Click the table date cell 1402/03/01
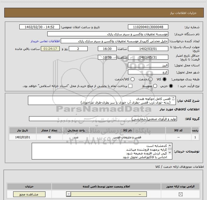The image size is (207, 200). coord(23,137)
